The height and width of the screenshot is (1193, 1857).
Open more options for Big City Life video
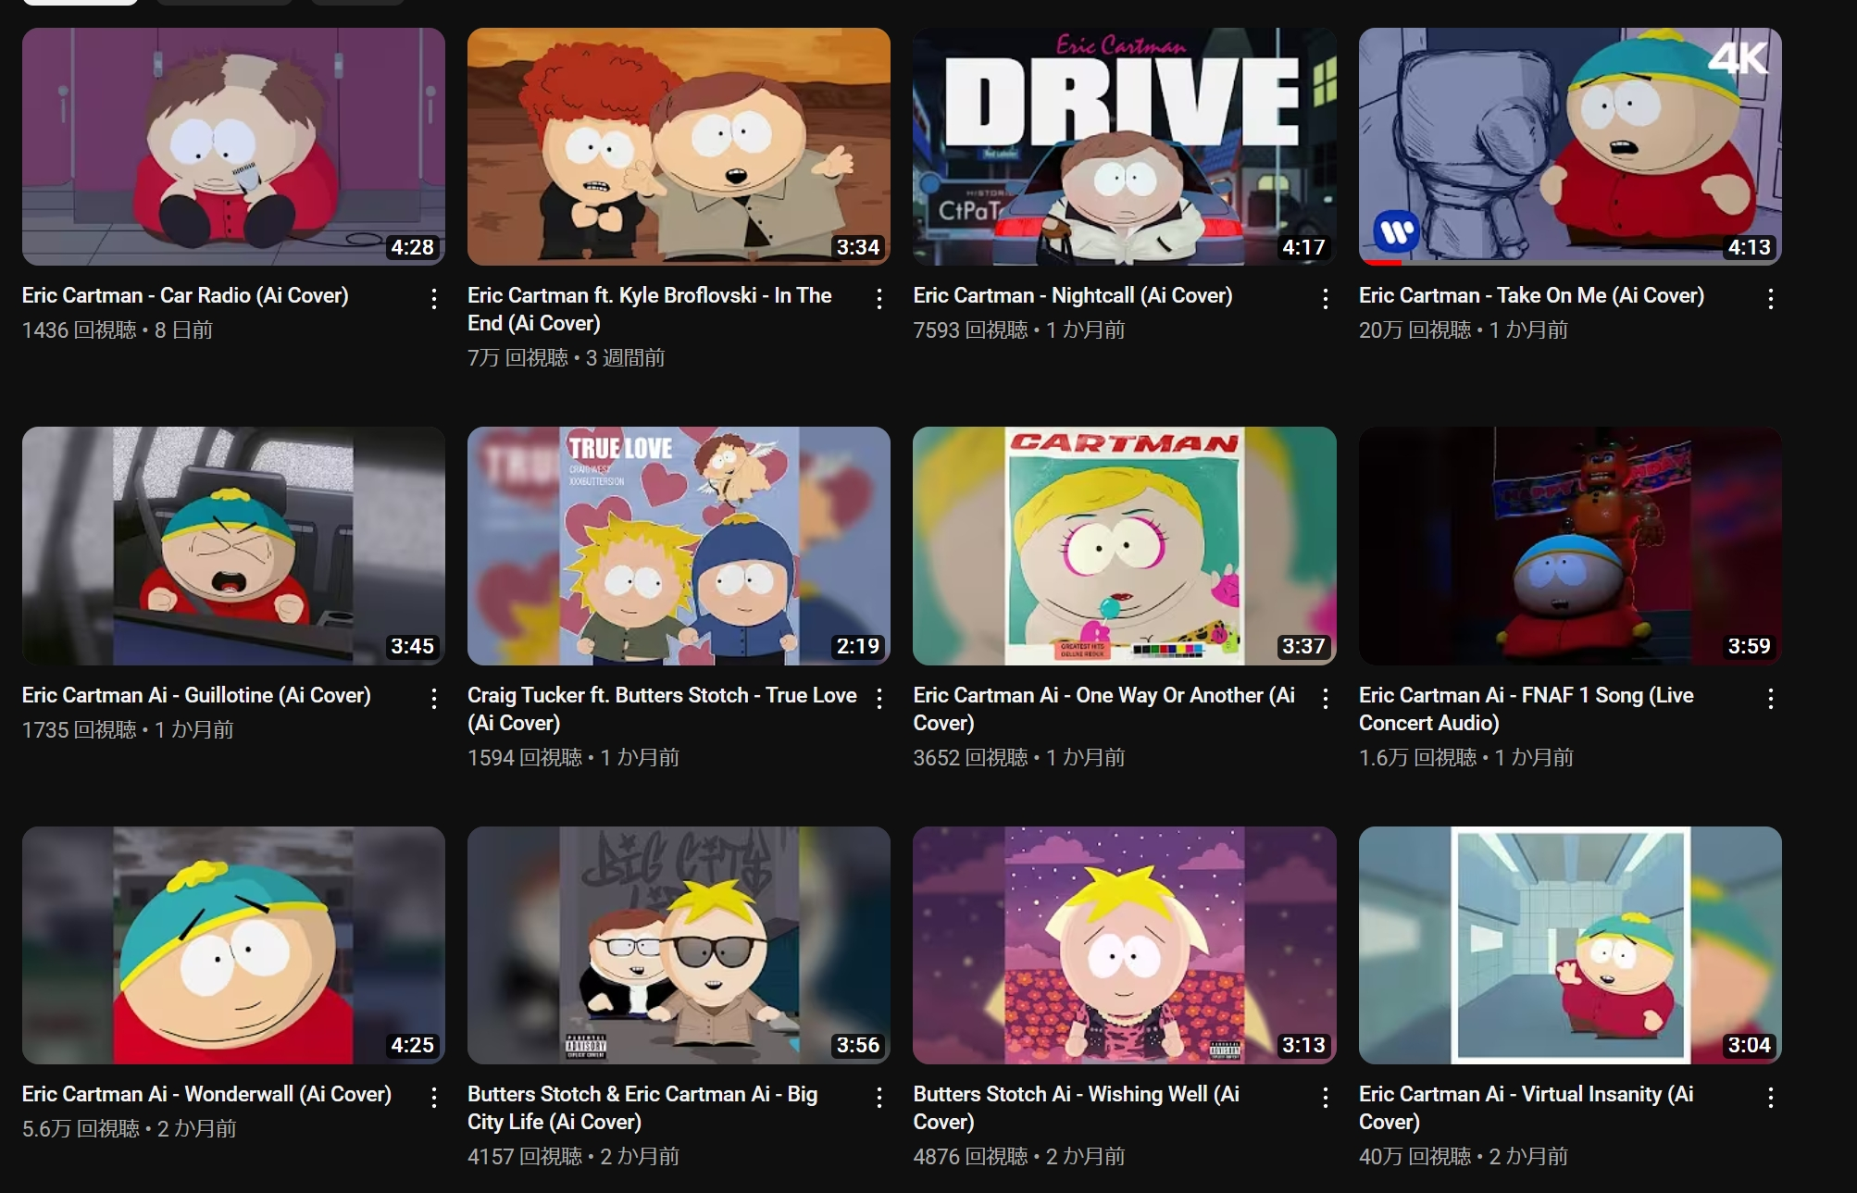click(x=879, y=1097)
